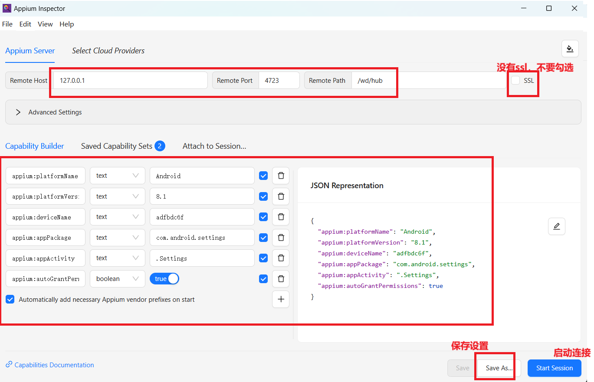
Task: Click the Start Session button
Action: pos(555,368)
